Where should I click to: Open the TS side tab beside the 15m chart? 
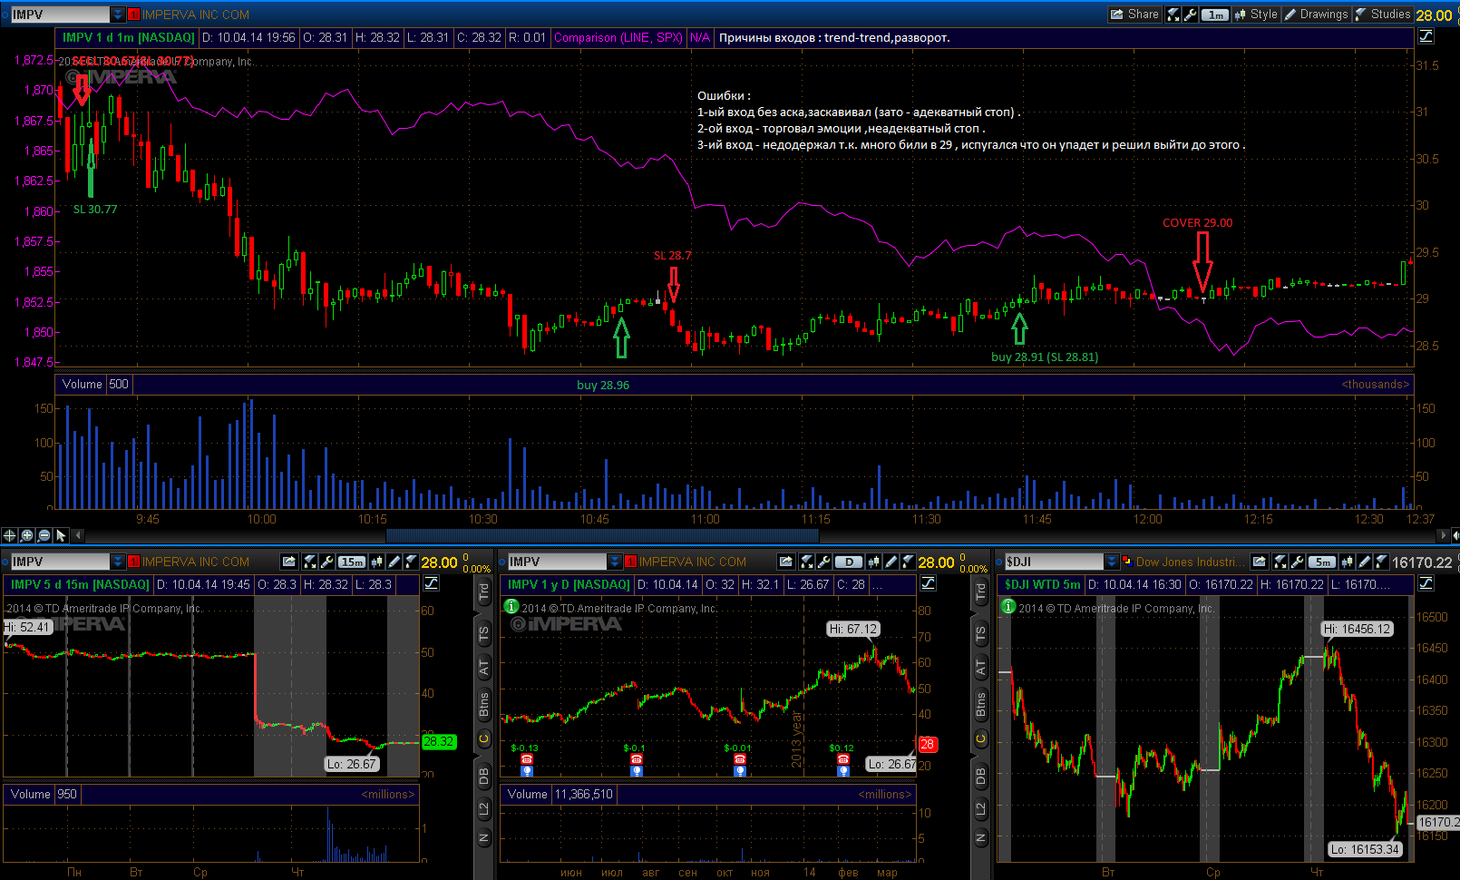484,633
